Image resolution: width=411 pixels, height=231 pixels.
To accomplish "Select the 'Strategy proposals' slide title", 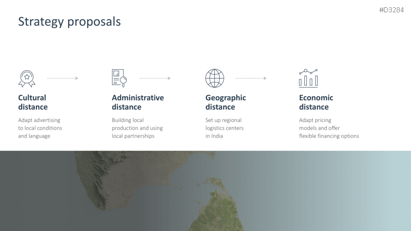I will [69, 22].
